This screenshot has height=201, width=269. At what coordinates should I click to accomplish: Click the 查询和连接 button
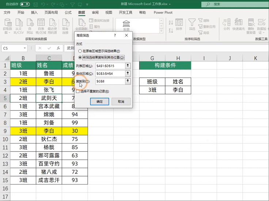tap(99, 21)
